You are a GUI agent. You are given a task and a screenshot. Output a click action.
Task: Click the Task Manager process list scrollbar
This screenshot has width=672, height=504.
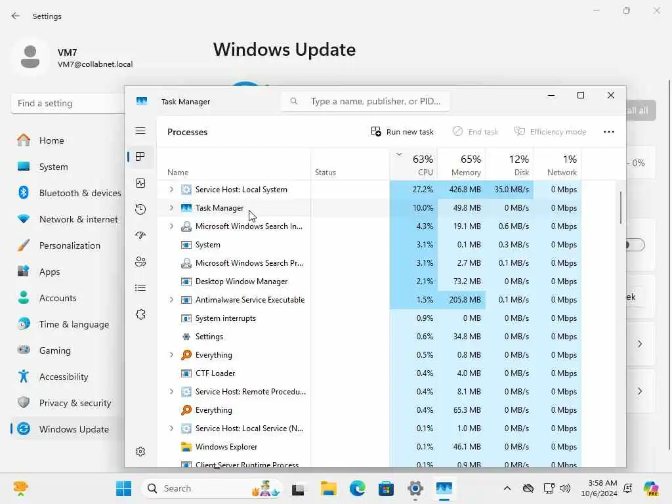tap(621, 208)
